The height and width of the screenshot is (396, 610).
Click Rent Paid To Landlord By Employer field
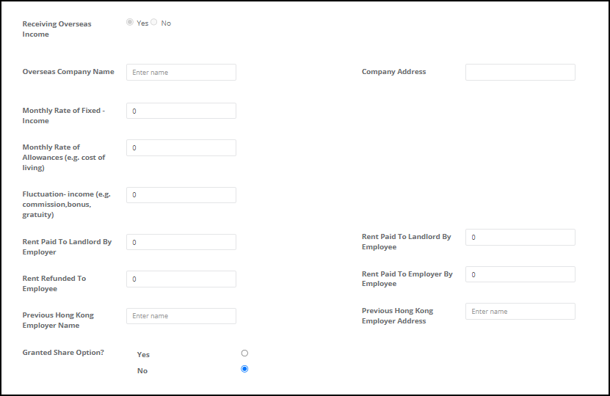click(181, 242)
